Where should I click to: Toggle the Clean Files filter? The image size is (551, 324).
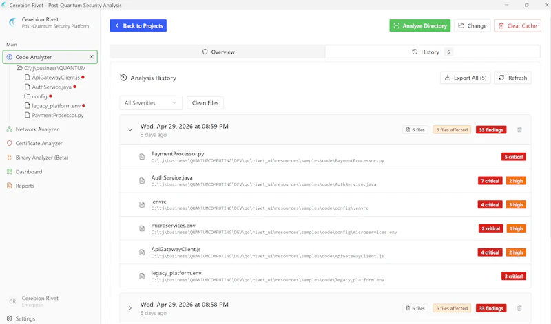tap(205, 103)
